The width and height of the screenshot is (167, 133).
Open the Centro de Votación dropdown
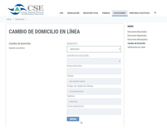tap(94, 61)
